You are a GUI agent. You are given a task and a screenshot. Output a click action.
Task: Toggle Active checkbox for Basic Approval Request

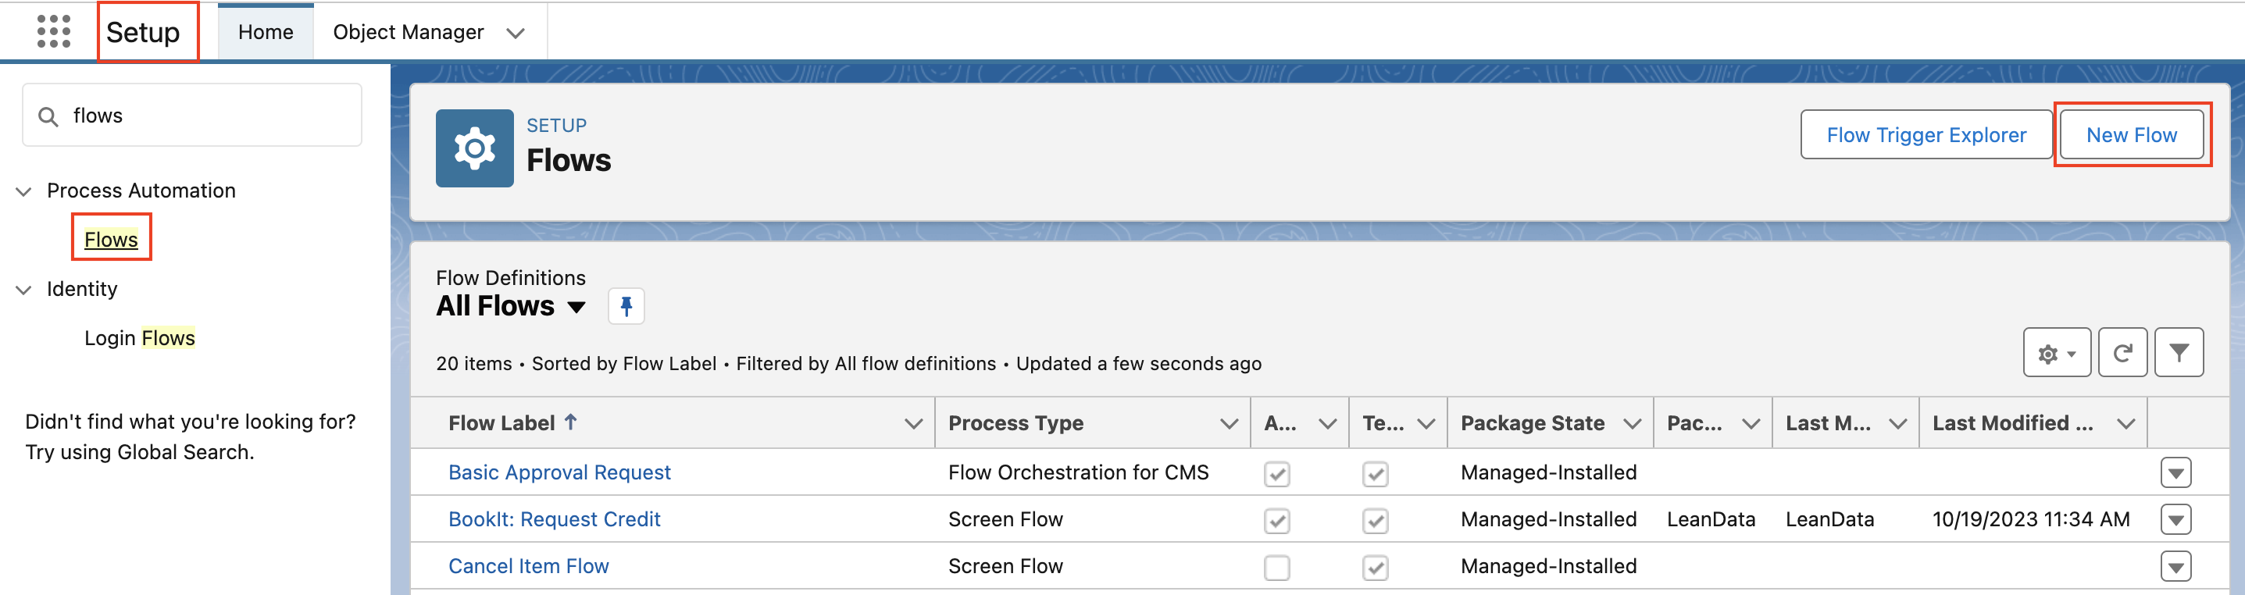(1276, 474)
